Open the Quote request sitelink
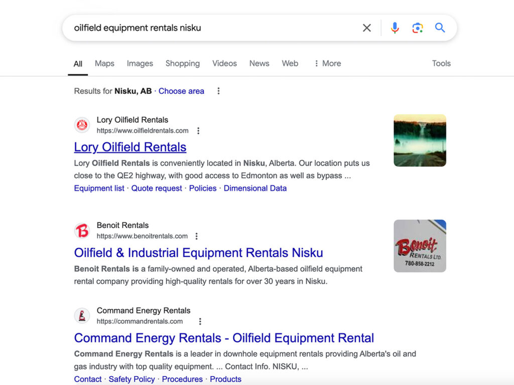Image resolution: width=514 pixels, height=385 pixels. pos(156,188)
